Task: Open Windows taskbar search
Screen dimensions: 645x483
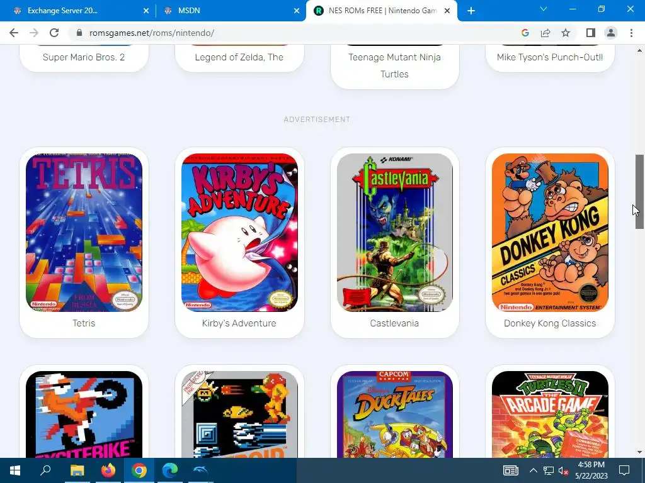Action: [x=45, y=470]
